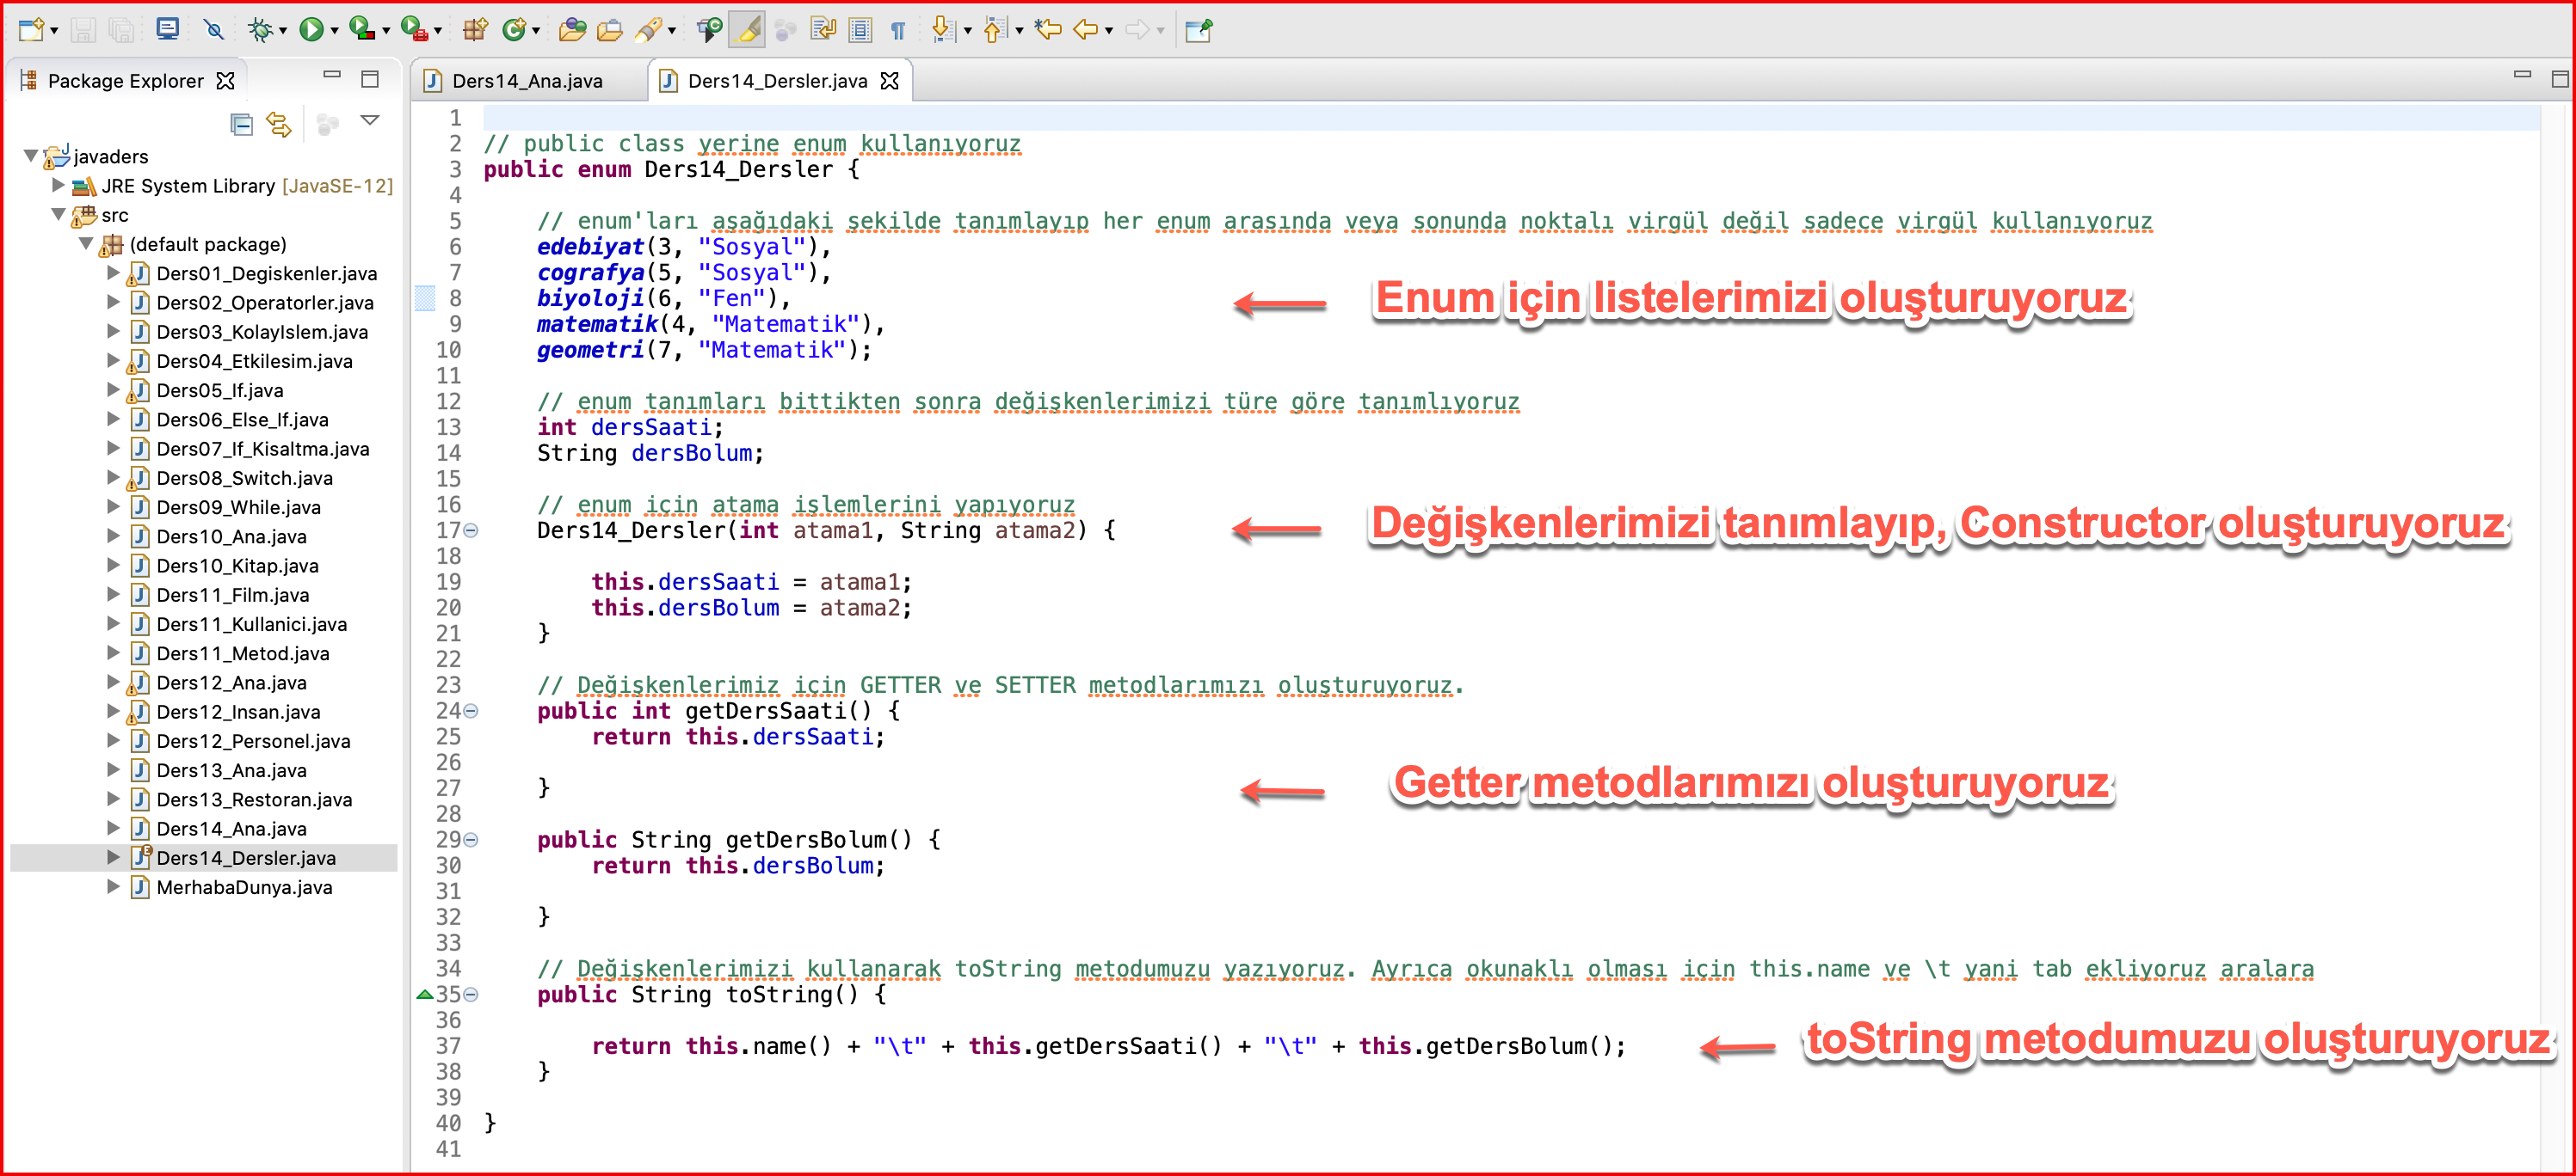Select MerhabaDunya.java in Package Explorer

[244, 887]
